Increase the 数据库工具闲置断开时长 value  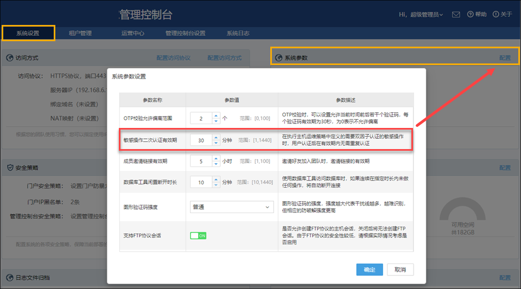[x=216, y=179]
